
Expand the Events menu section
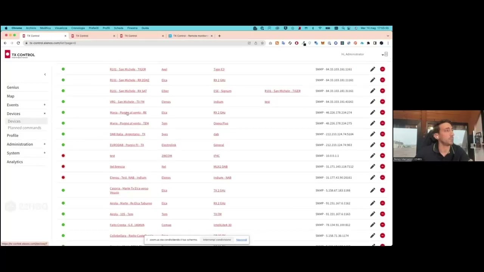click(44, 105)
